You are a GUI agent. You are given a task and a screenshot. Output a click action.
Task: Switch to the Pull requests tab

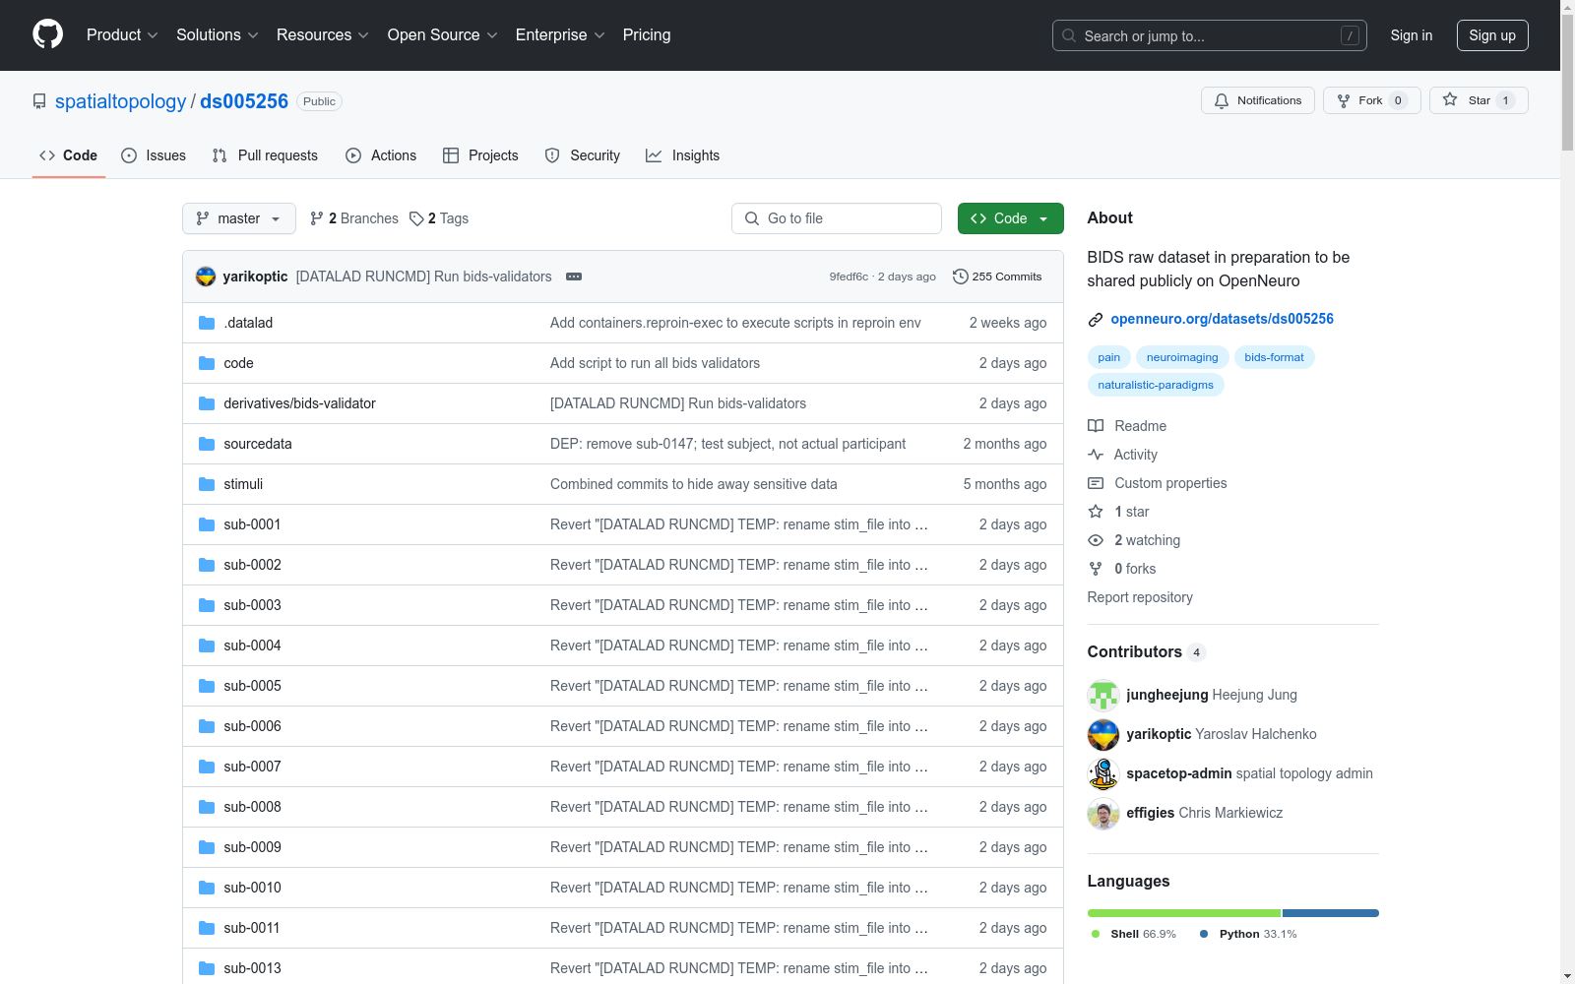click(x=265, y=155)
